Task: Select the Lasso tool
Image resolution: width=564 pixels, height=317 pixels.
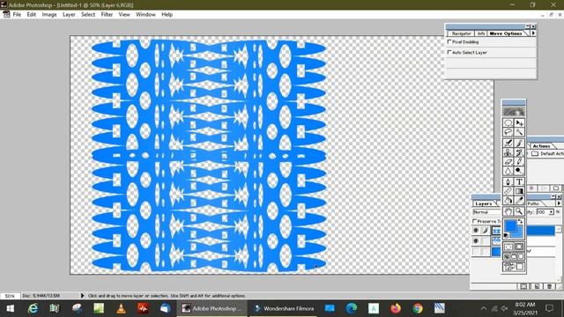Action: (x=508, y=132)
